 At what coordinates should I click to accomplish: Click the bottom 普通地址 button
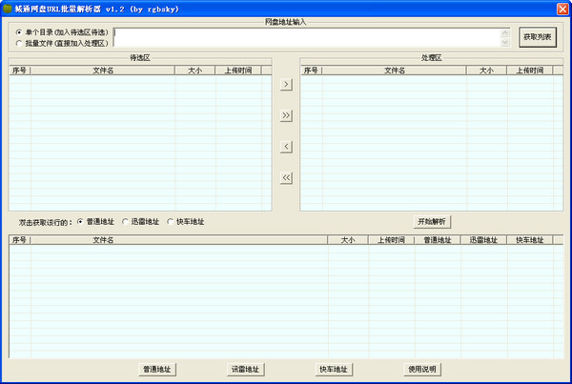click(x=157, y=370)
